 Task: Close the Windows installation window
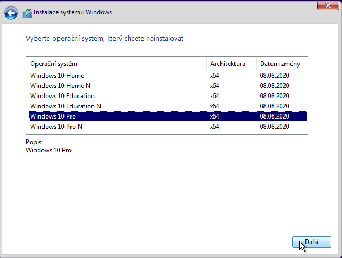(x=327, y=5)
